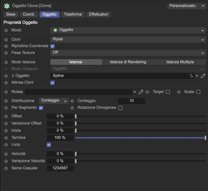Switch to the Trasforma tab
The height and width of the screenshot is (191, 208).
pyautogui.click(x=73, y=14)
